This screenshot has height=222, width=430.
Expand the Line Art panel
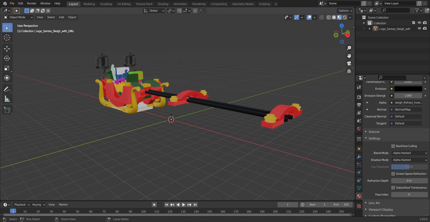point(374,203)
